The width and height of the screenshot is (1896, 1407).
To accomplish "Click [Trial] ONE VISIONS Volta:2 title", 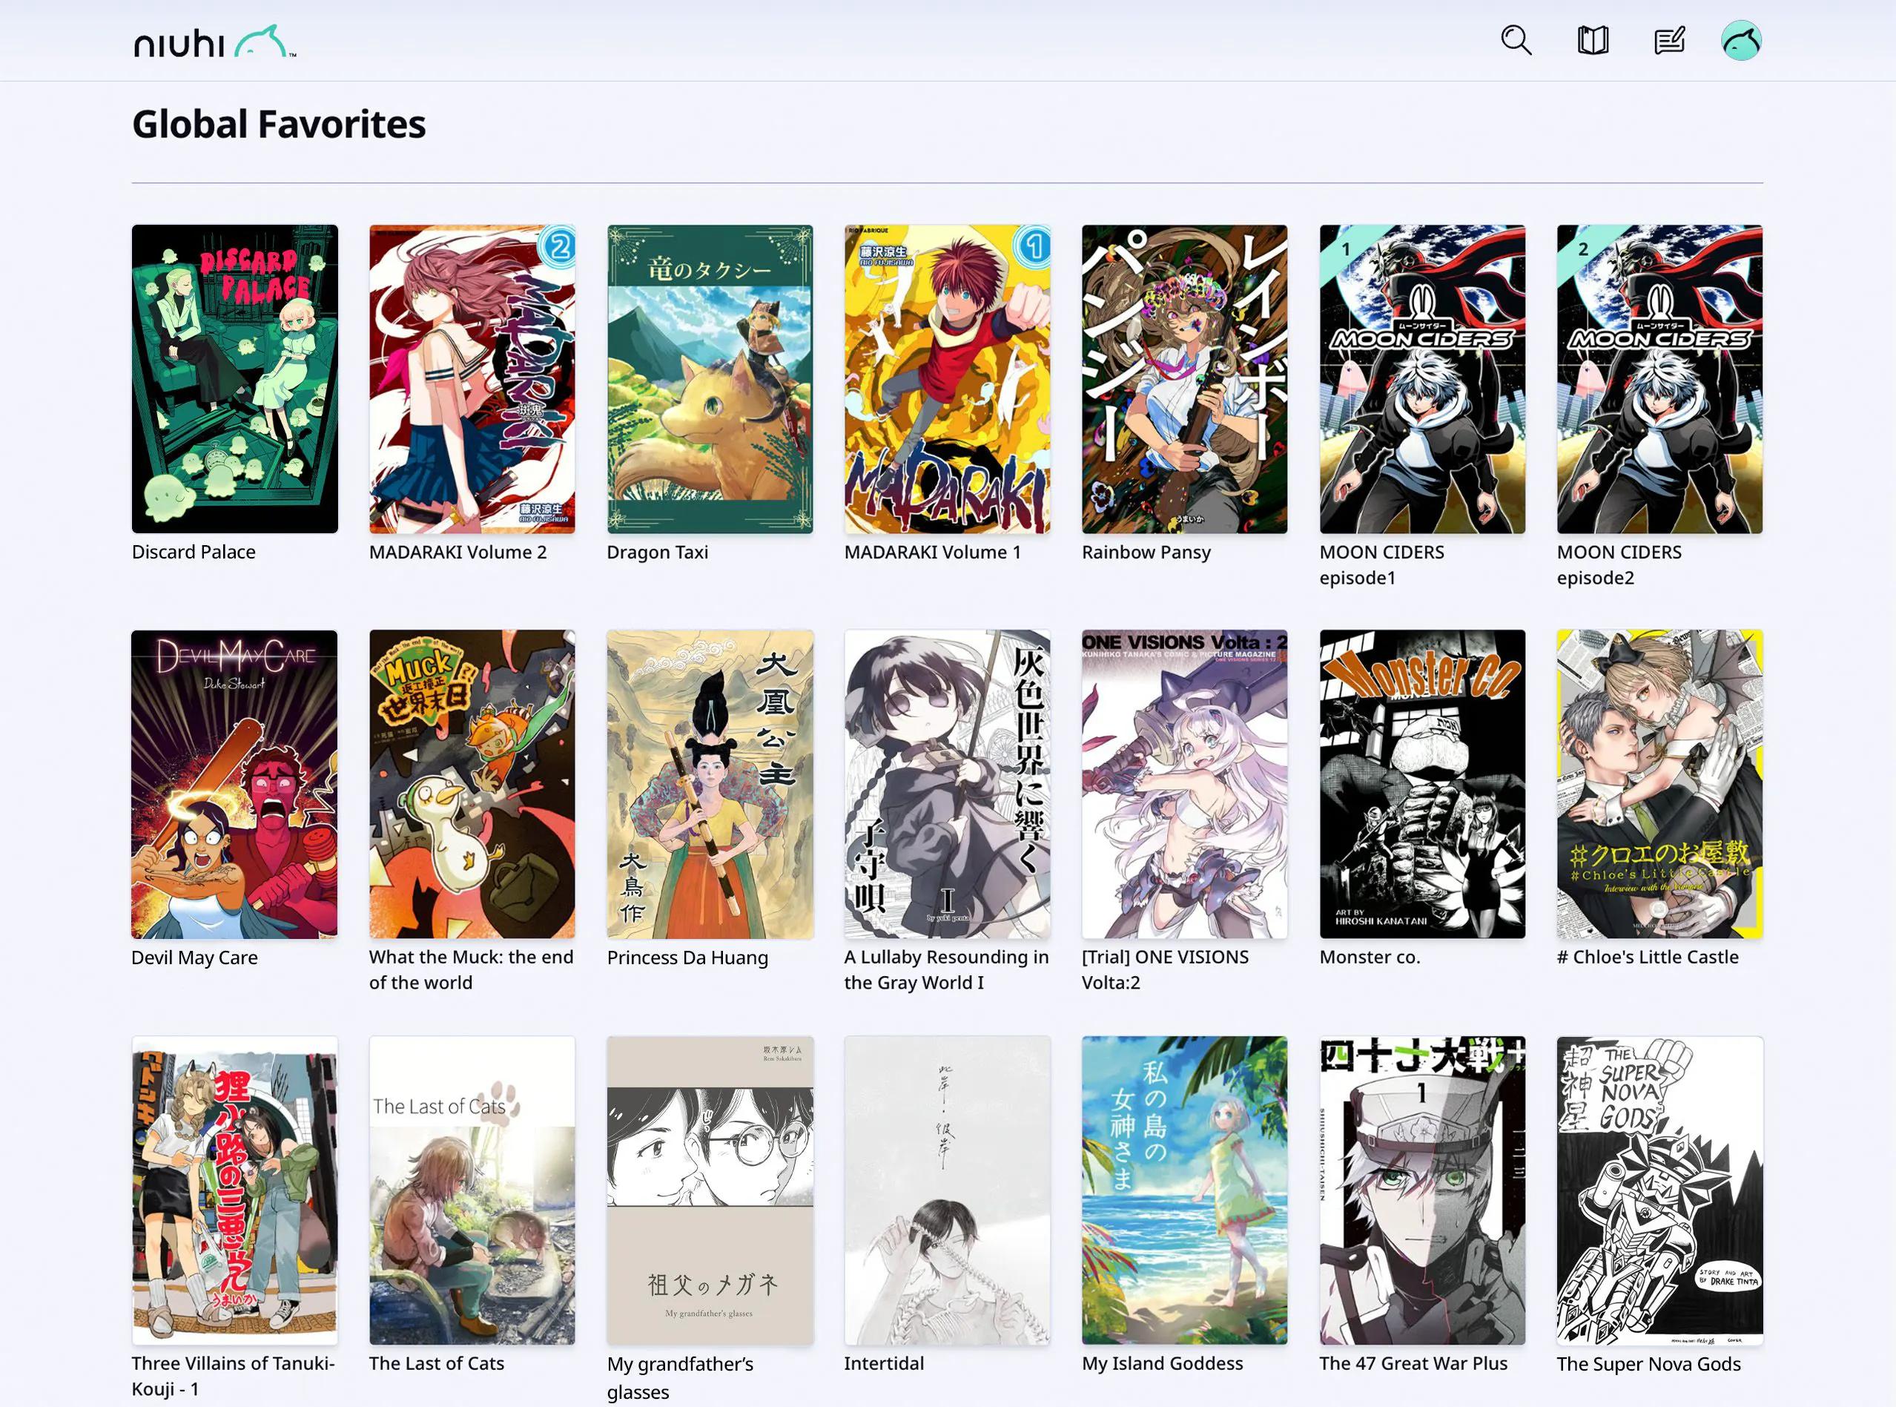I will [1165, 970].
